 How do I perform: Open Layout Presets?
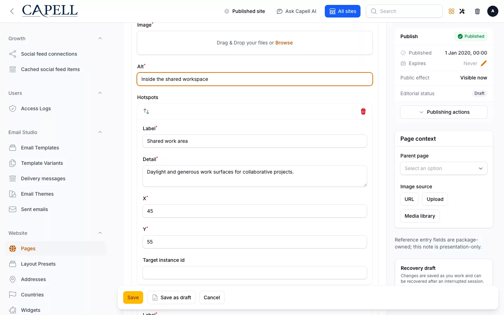tap(56, 264)
